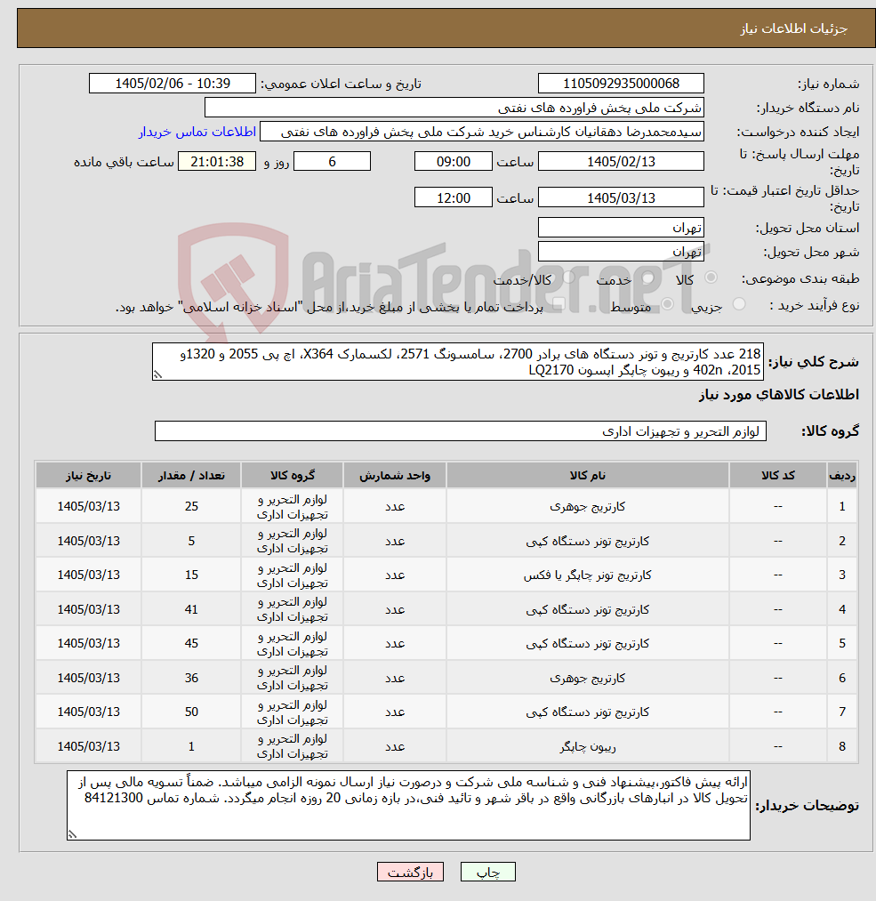Click the price validity date 1405/03/13 field
The width and height of the screenshot is (876, 901).
621,197
